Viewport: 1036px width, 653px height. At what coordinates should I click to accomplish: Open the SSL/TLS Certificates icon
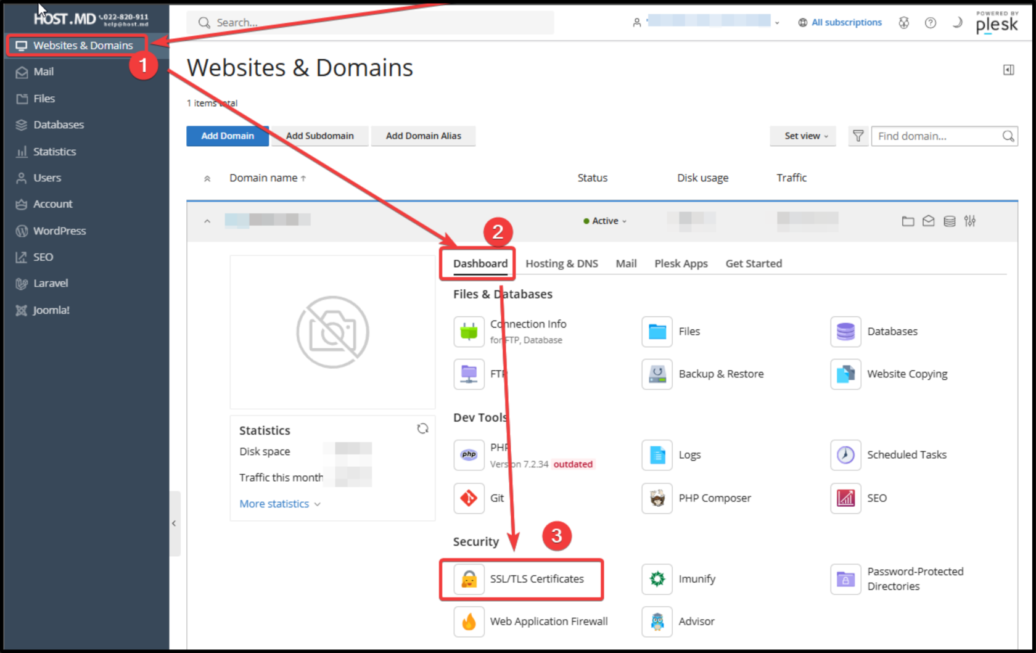click(469, 579)
